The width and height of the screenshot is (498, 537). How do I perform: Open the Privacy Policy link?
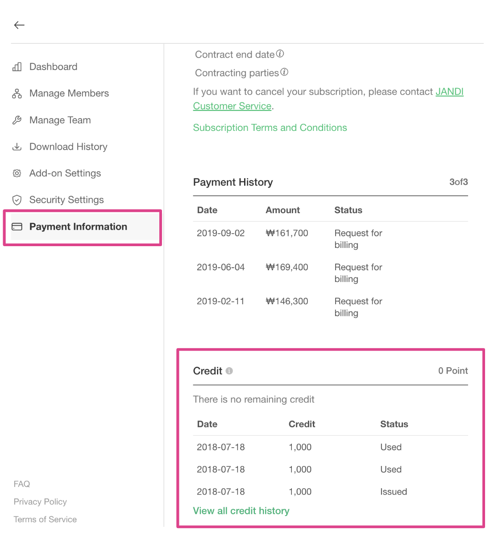click(x=40, y=502)
